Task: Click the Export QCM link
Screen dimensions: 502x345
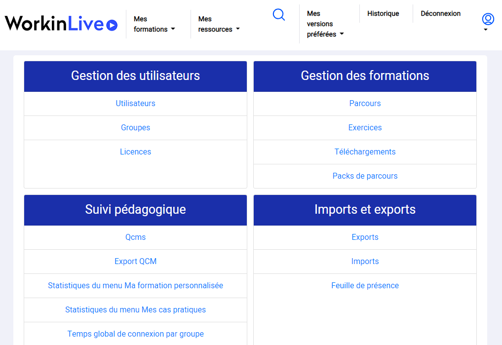Action: 135,262
